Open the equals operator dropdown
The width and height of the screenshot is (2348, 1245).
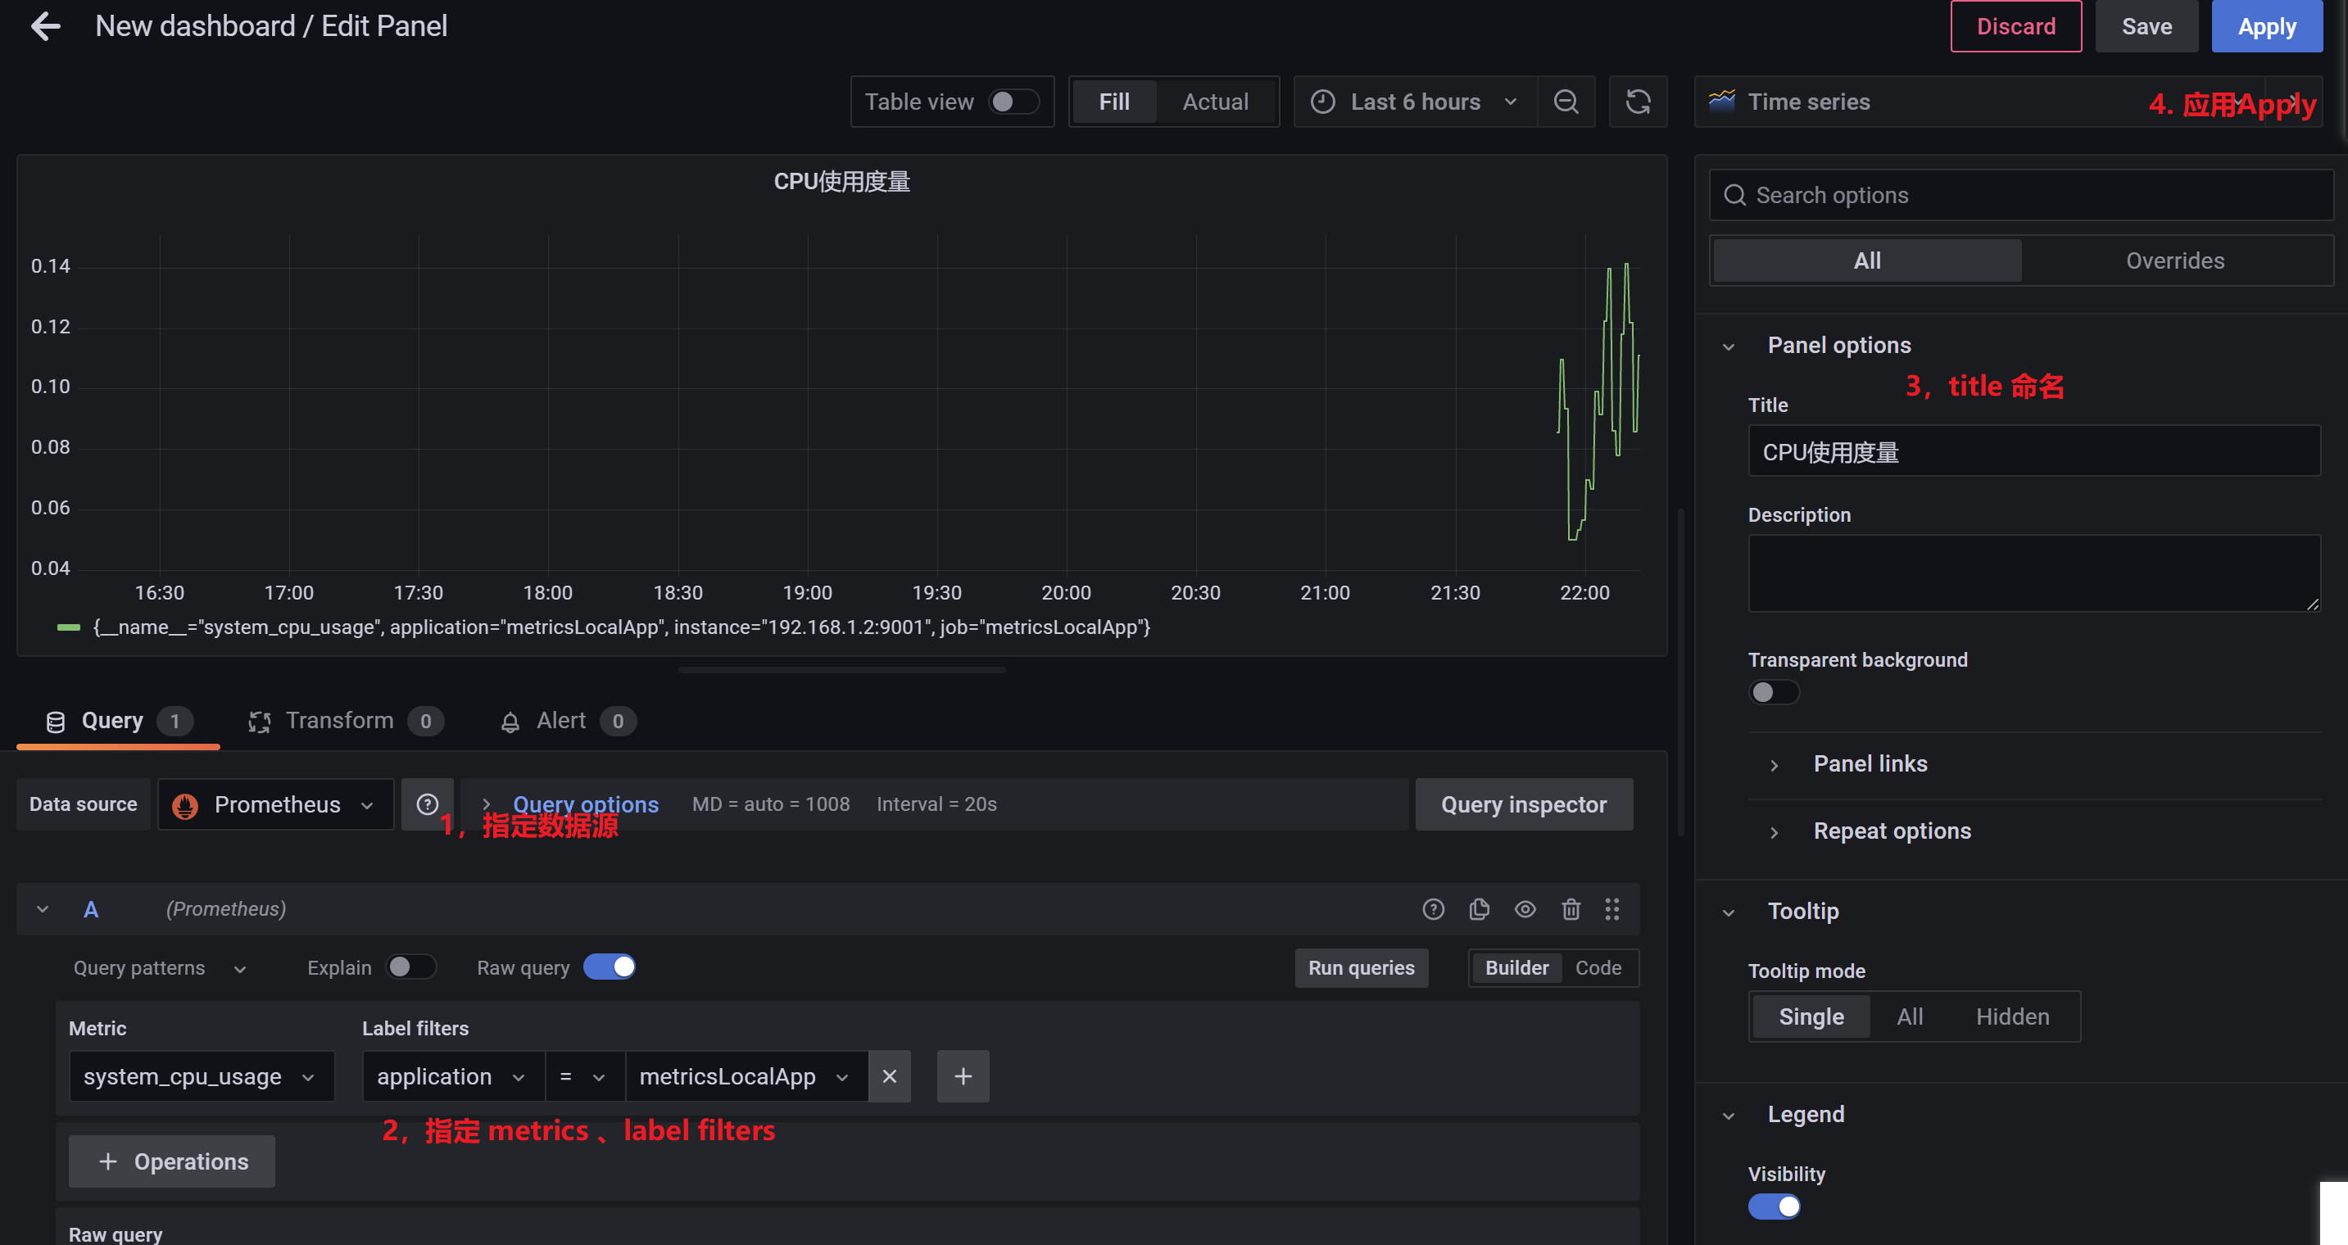click(584, 1076)
